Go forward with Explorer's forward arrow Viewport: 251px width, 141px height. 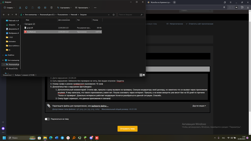tap(8, 15)
